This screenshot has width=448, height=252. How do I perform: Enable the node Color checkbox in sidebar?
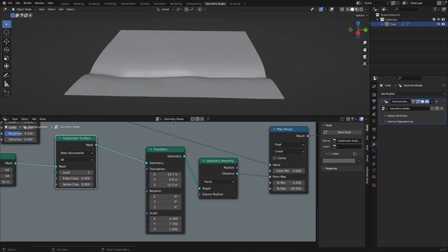pos(330,154)
